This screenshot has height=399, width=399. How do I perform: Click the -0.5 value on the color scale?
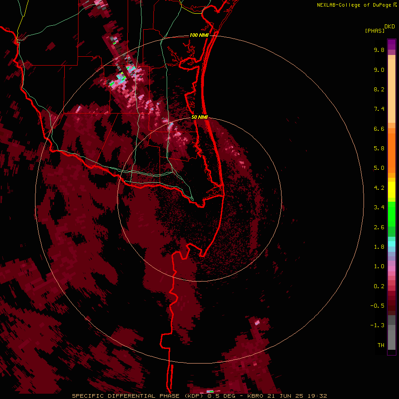click(x=377, y=306)
